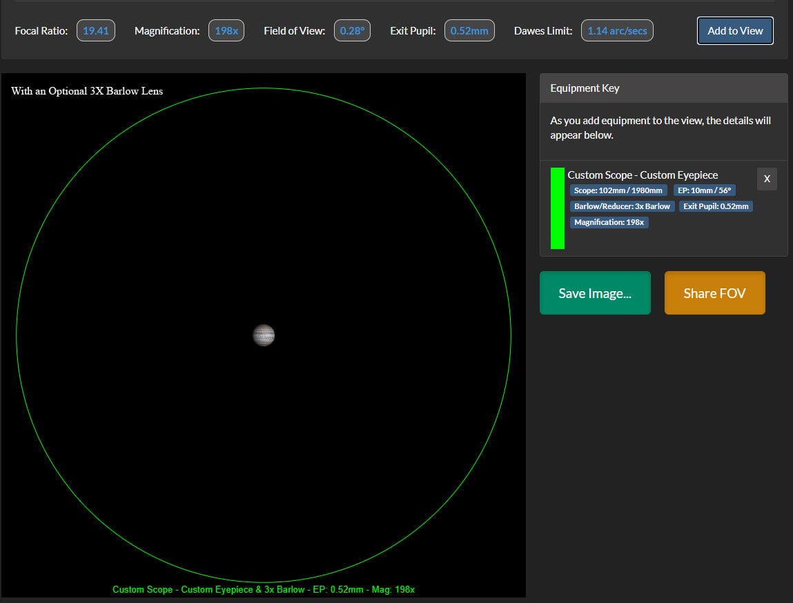Screen dimensions: 793x603
Task: Click the Magnification tag in Equipment Key
Action: pos(609,222)
